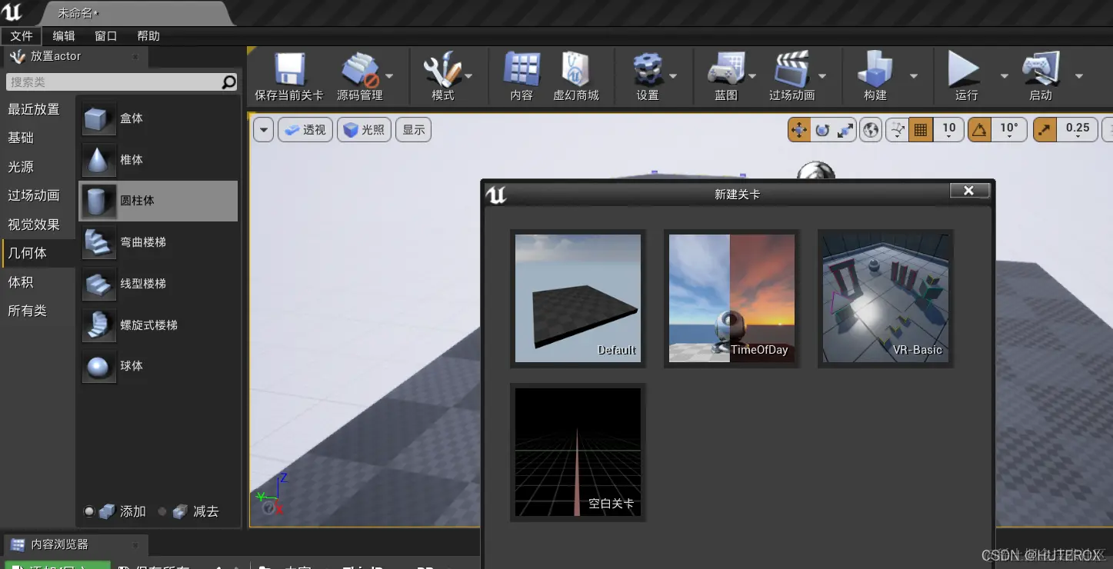
Task: Choose the VR-Basic level template thumbnail
Action: (x=885, y=298)
